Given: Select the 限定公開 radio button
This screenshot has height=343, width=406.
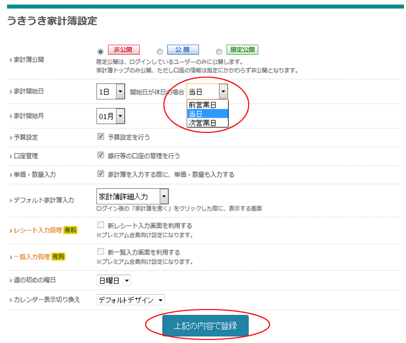Looking at the screenshot, I should [x=219, y=52].
